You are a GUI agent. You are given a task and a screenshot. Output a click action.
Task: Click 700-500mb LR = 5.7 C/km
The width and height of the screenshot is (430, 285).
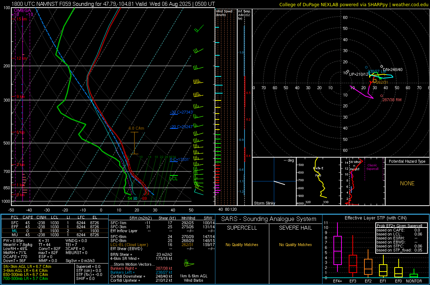click(26, 278)
